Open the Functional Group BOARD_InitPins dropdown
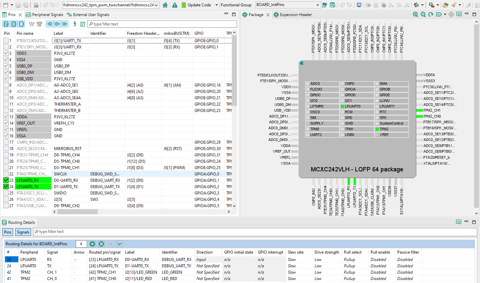Image resolution: width=480 pixels, height=283 pixels. click(x=317, y=5)
